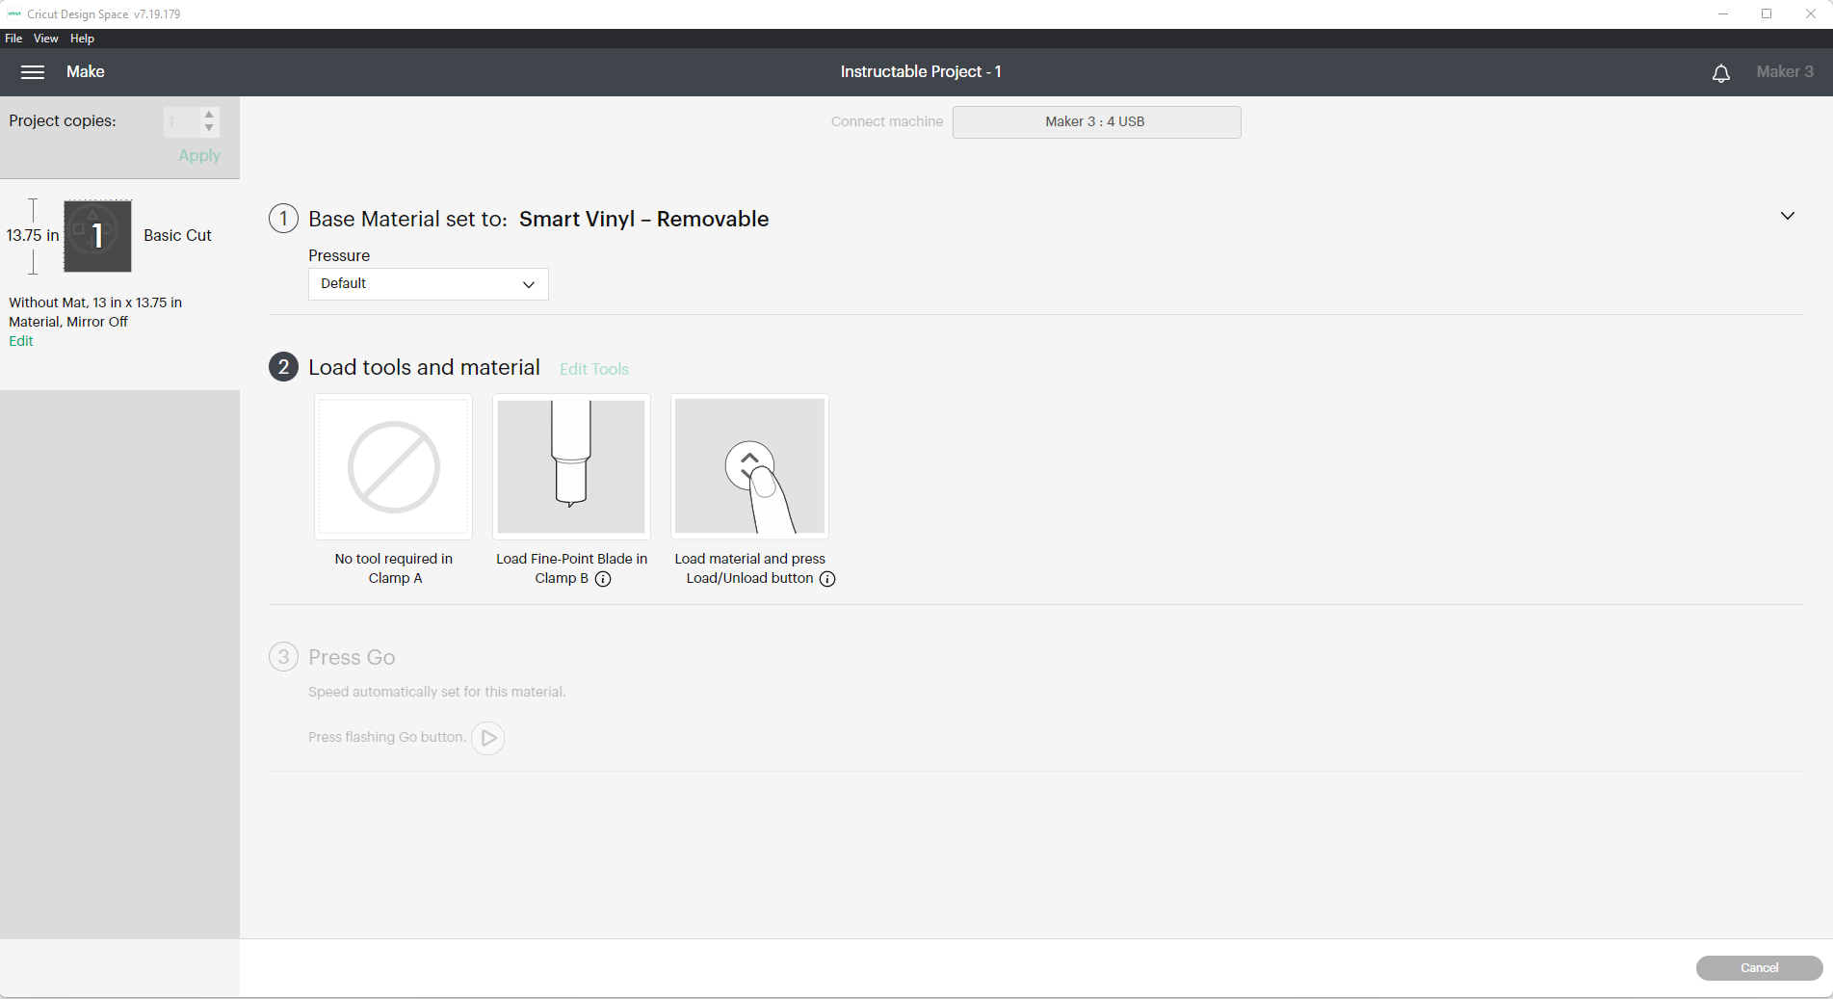This screenshot has width=1833, height=999.
Task: Expand the base material section chevron
Action: 1788,216
